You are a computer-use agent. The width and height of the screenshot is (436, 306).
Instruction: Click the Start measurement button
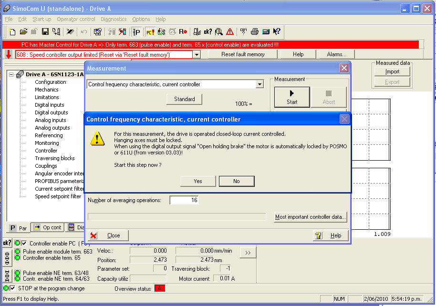292,97
